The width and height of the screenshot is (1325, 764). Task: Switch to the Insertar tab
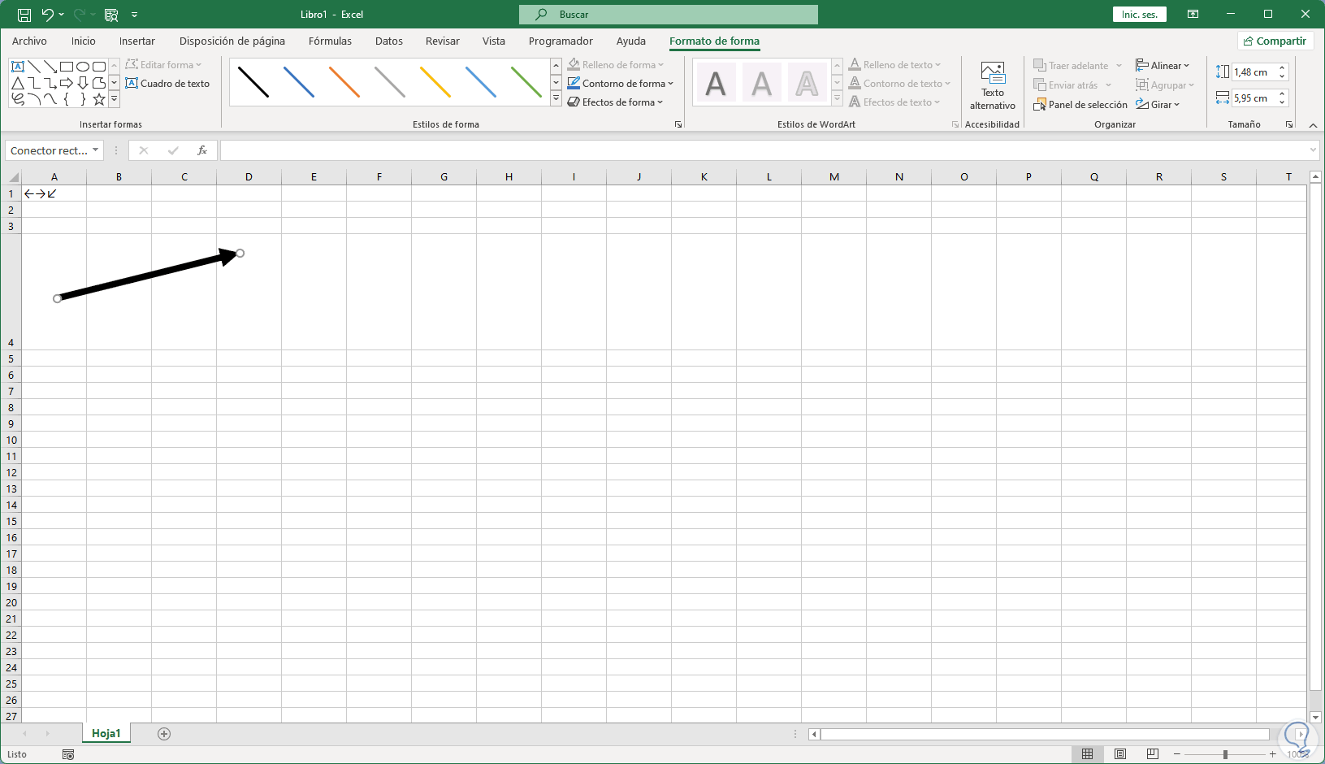(x=137, y=41)
